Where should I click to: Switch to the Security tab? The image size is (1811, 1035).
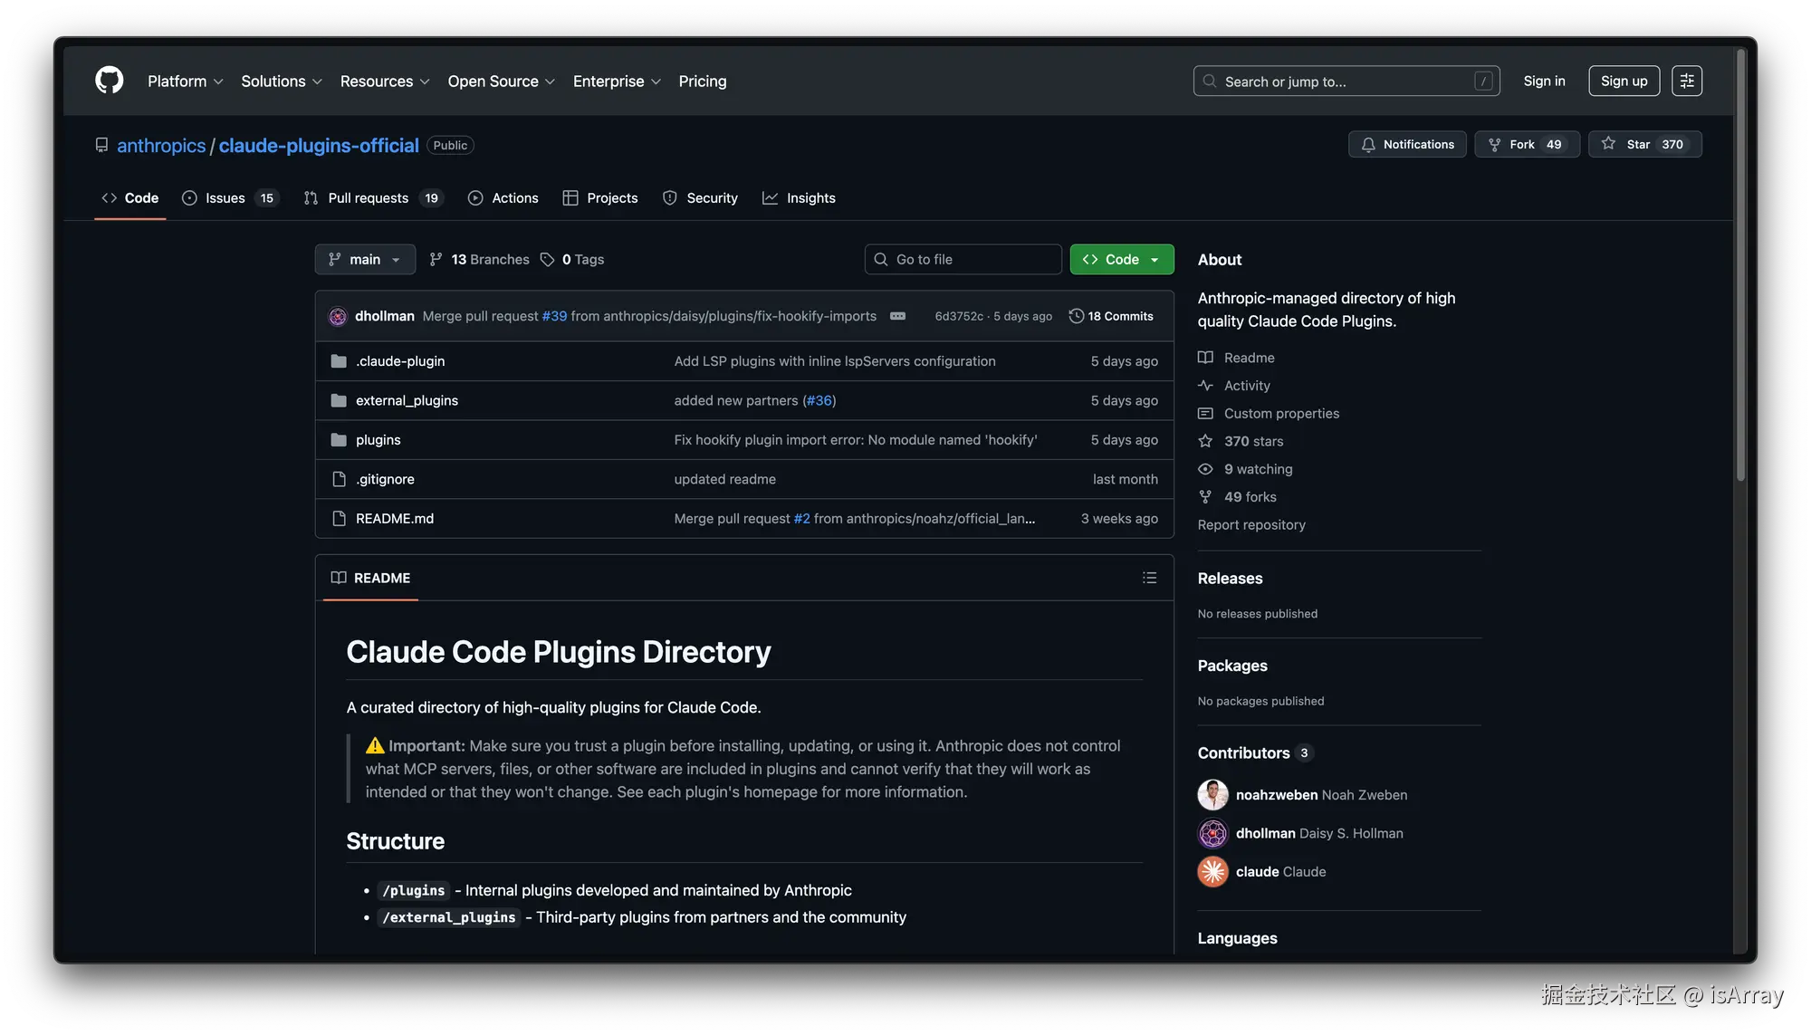point(700,198)
